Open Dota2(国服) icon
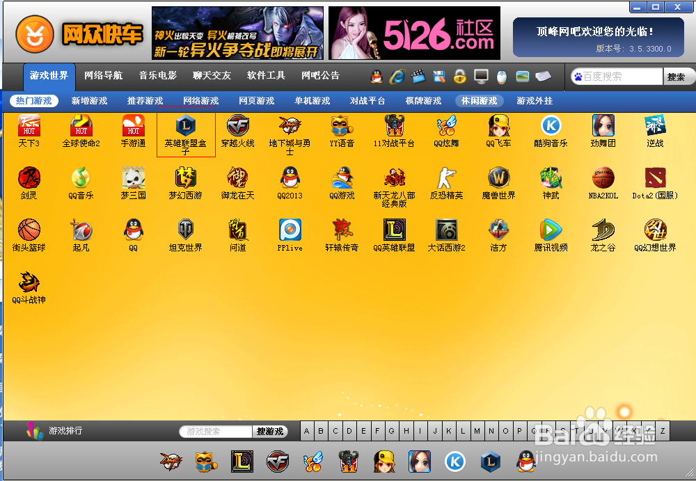This screenshot has width=696, height=481. (x=655, y=182)
